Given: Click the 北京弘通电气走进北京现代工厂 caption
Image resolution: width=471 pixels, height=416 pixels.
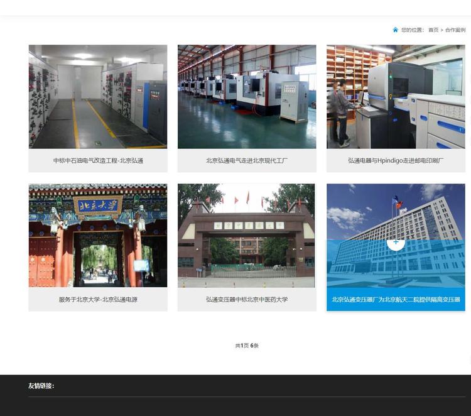Looking at the screenshot, I should pyautogui.click(x=247, y=160).
